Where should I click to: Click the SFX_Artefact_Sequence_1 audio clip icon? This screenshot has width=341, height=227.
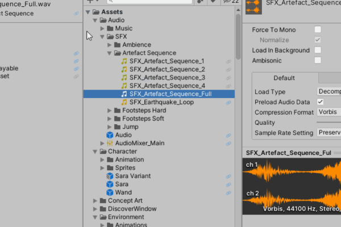pos(124,61)
